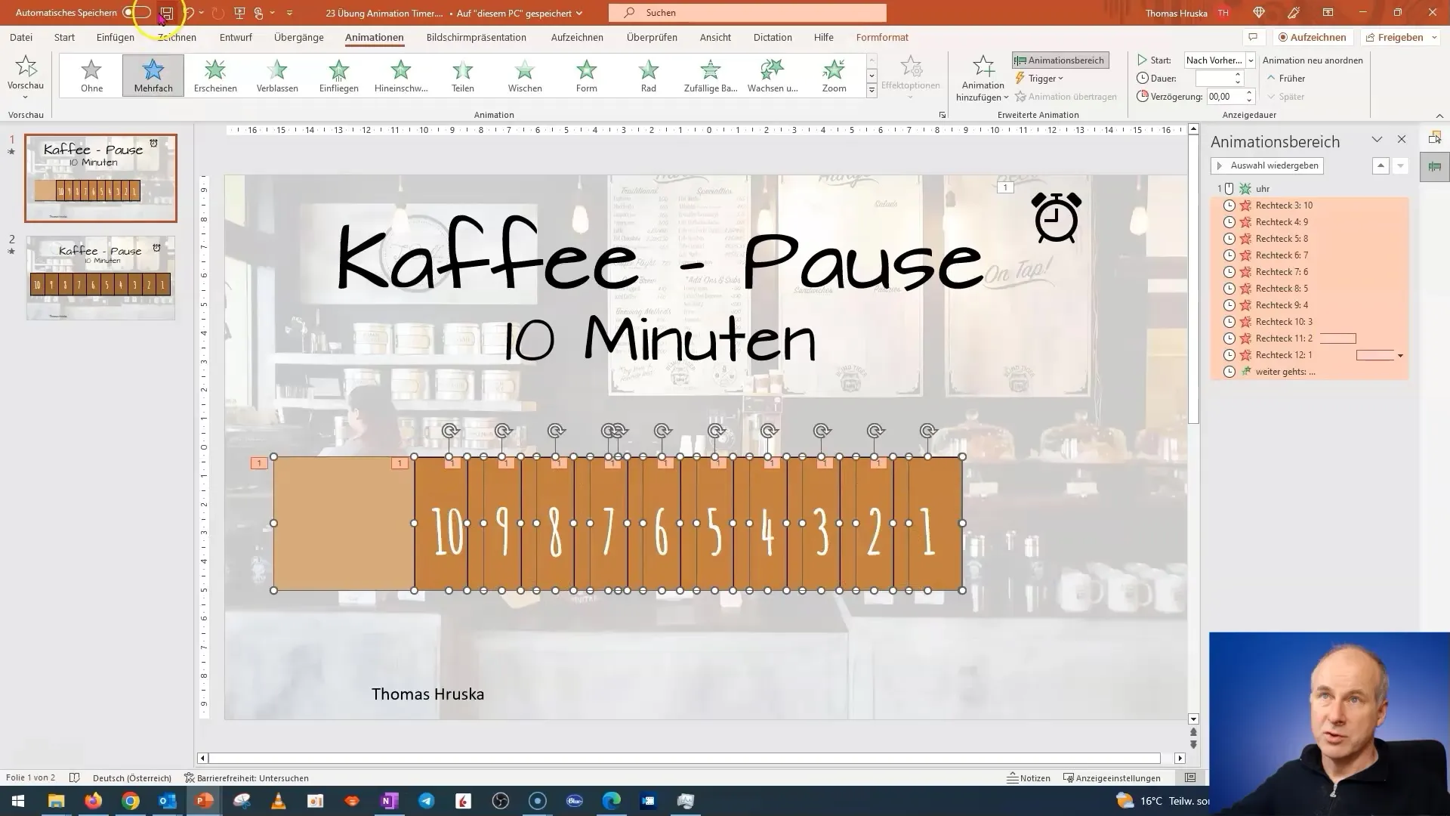Apply the Teilen animation effect
Image resolution: width=1450 pixels, height=816 pixels.
click(463, 76)
